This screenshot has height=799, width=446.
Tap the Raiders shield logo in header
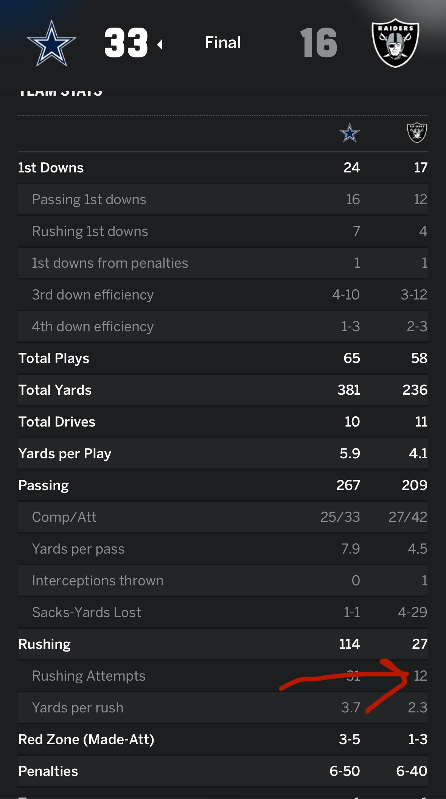395,43
